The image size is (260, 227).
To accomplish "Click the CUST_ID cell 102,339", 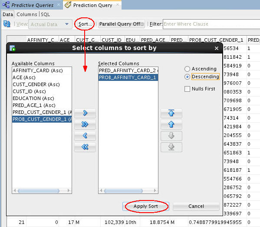I will pos(112,222).
